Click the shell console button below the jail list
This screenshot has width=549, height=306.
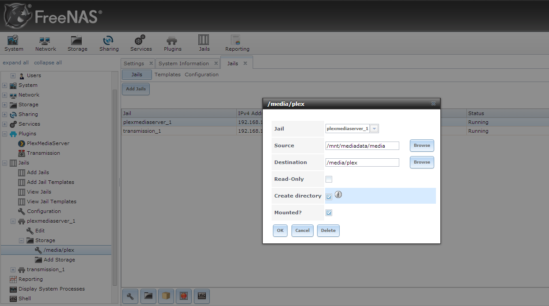[202, 296]
